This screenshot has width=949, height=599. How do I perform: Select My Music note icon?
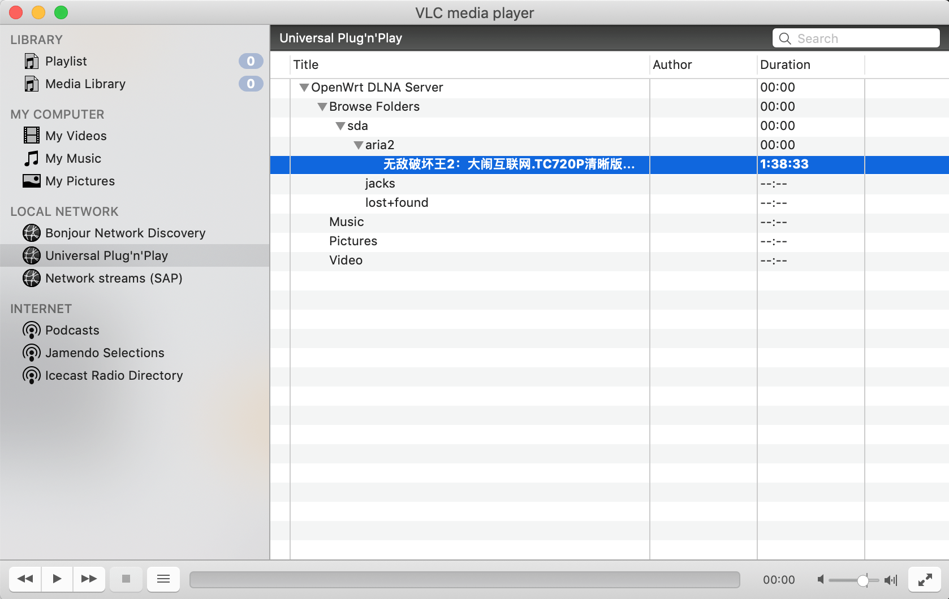(x=32, y=158)
